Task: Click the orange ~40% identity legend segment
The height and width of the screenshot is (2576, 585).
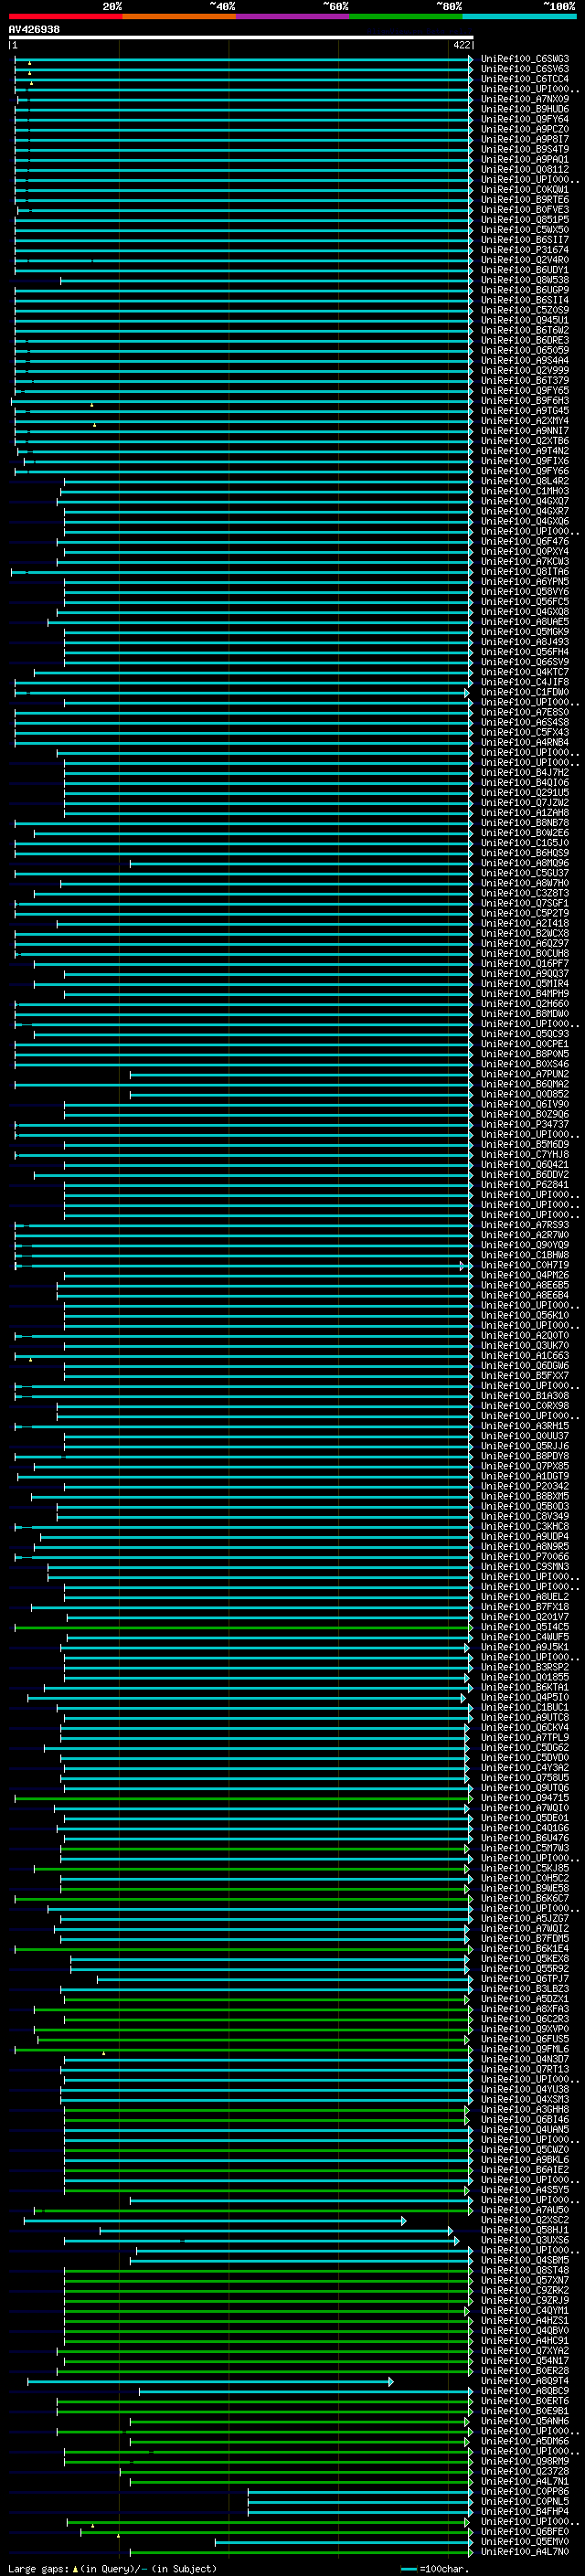Action: coord(179,17)
